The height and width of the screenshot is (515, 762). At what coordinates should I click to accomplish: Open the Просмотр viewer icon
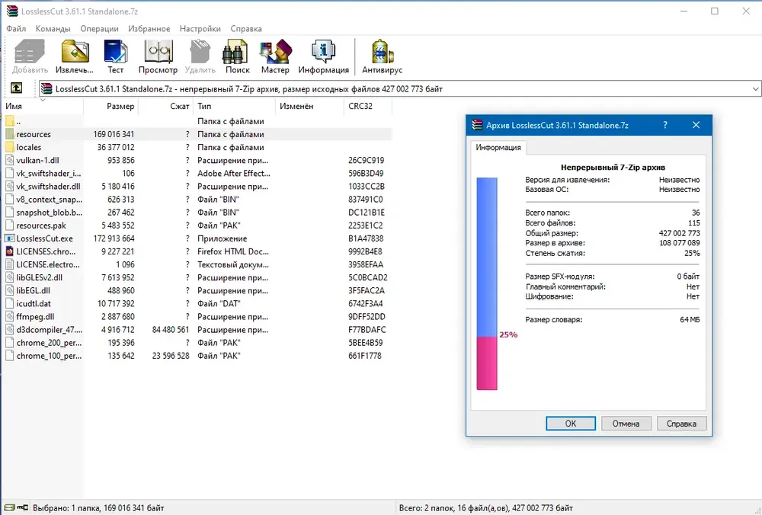(158, 52)
